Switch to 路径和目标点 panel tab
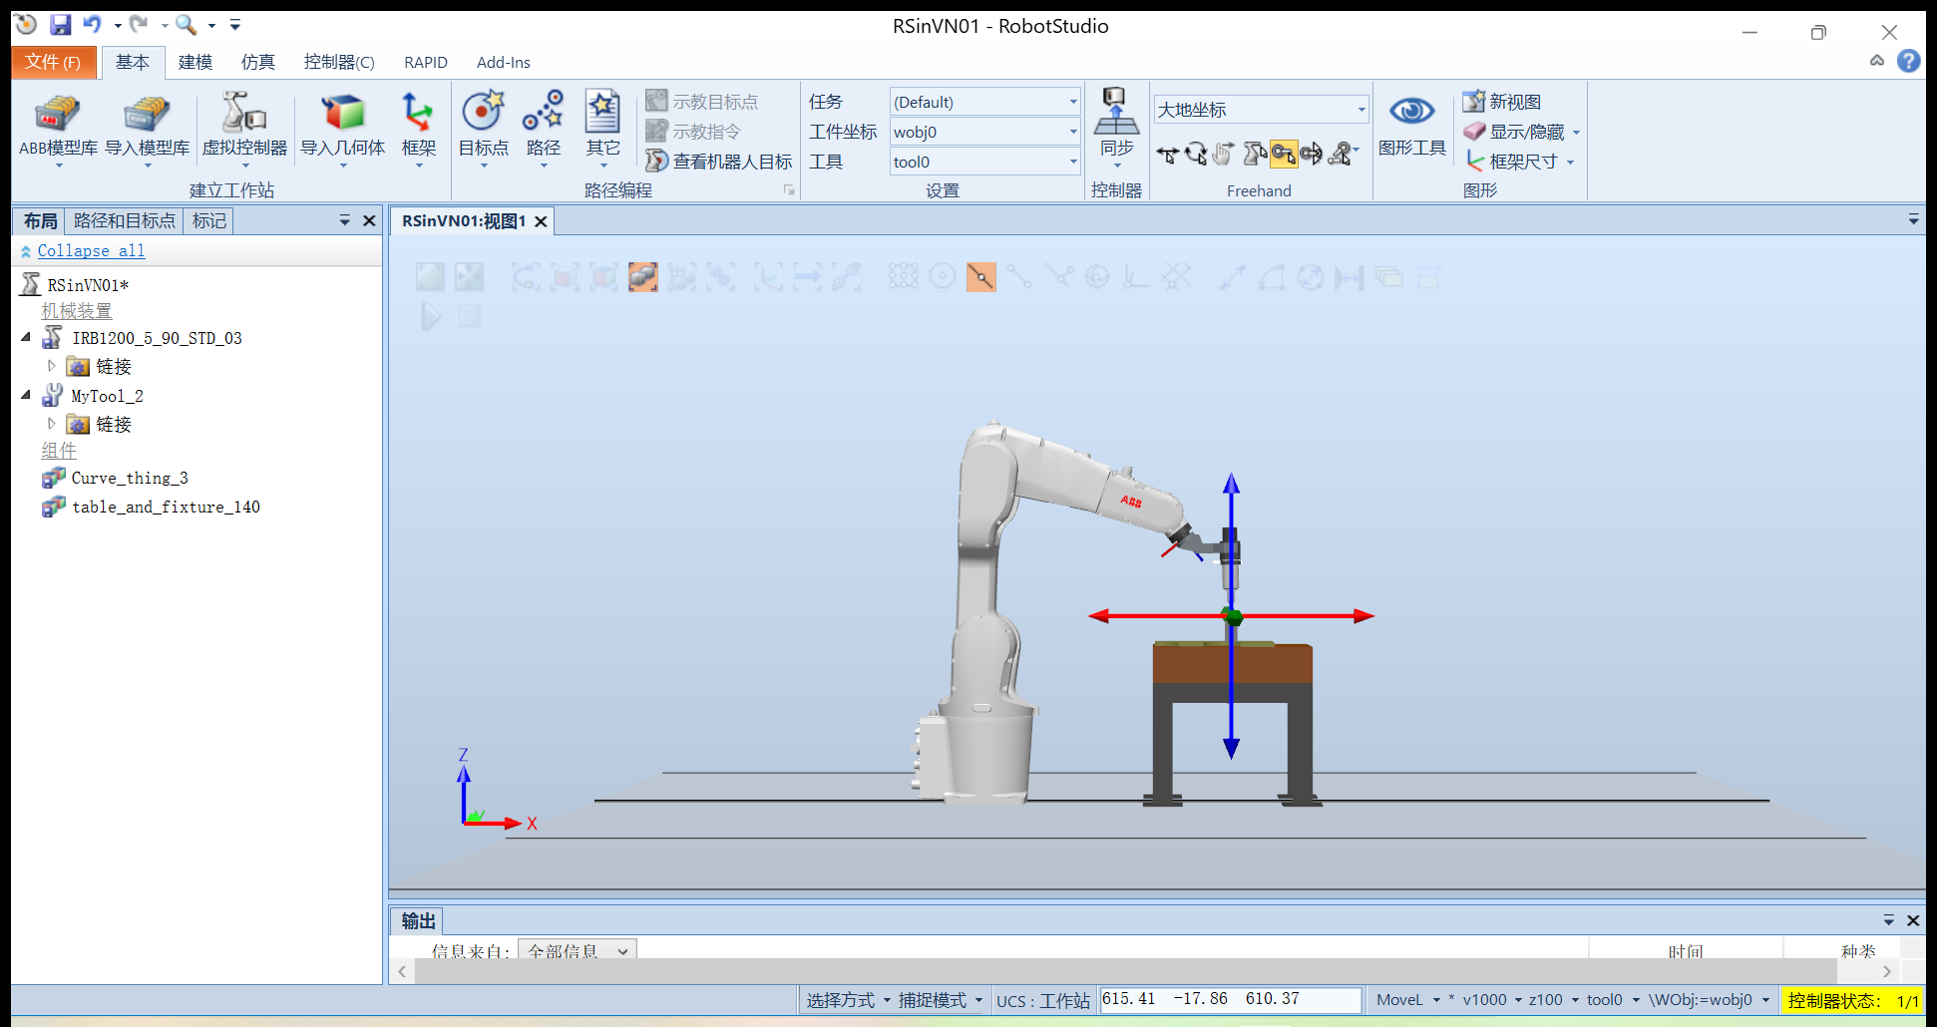The width and height of the screenshot is (1937, 1027). click(124, 220)
